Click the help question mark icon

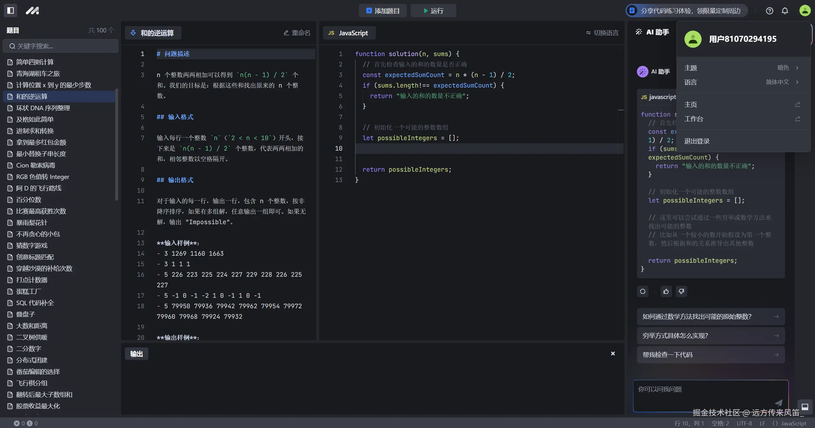point(769,11)
